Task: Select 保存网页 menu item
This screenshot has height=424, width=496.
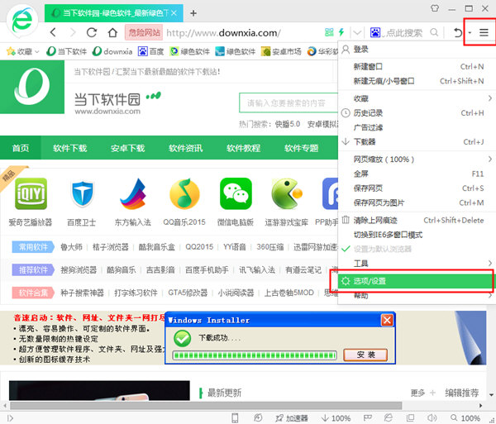Action: (417, 188)
